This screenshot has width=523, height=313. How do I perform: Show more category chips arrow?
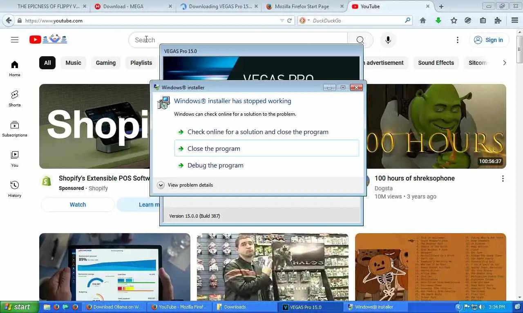[x=504, y=63]
